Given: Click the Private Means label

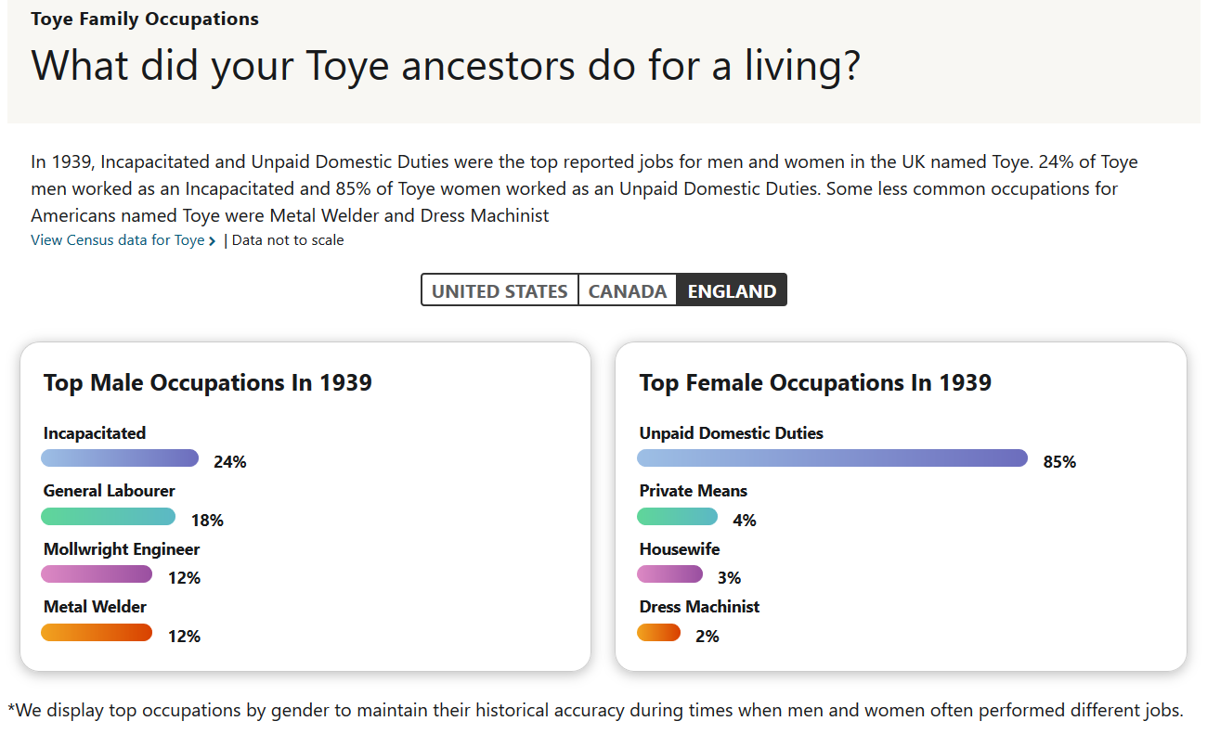Looking at the screenshot, I should (694, 491).
